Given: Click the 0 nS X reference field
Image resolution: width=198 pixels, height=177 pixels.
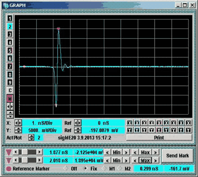Looking at the screenshot, I should tap(103, 123).
